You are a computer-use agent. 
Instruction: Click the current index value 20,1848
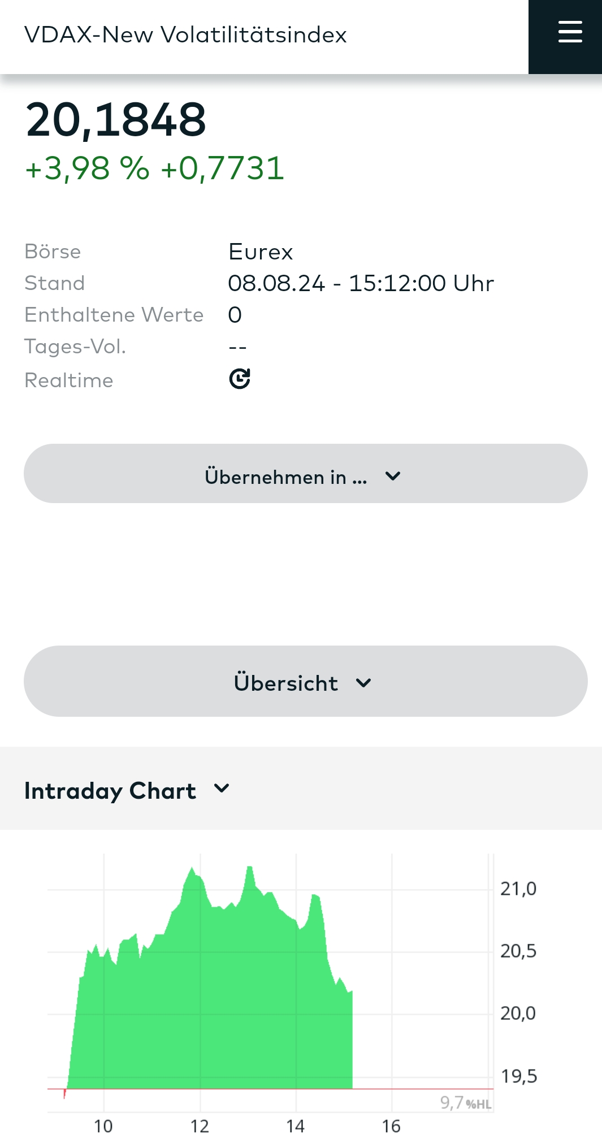[x=116, y=120]
